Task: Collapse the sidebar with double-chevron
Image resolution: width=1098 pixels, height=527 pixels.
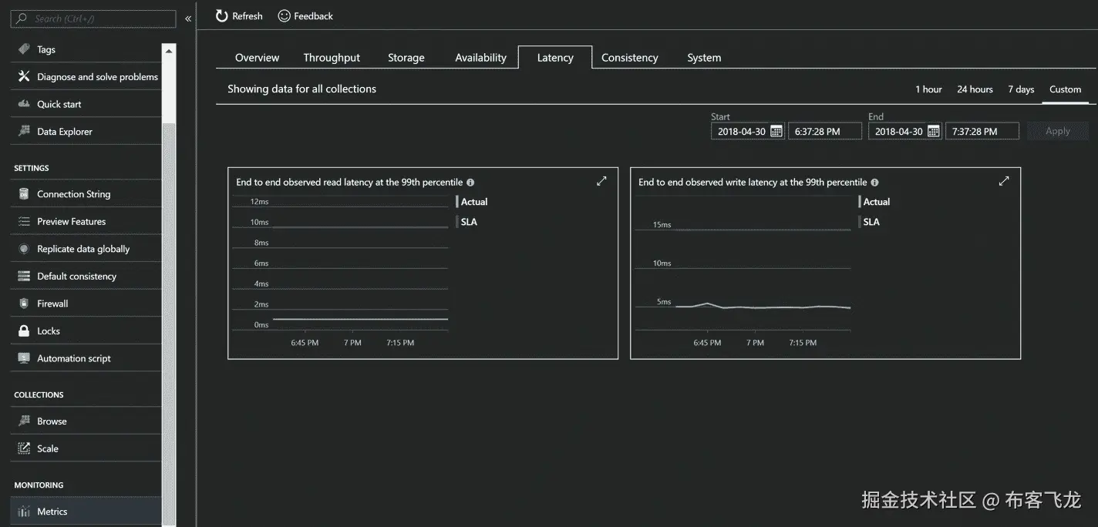Action: [188, 18]
